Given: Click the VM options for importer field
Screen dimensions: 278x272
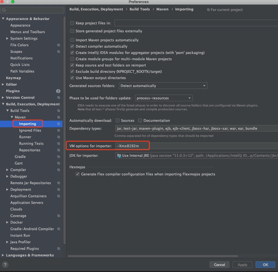Looking at the screenshot, I should point(191,146).
